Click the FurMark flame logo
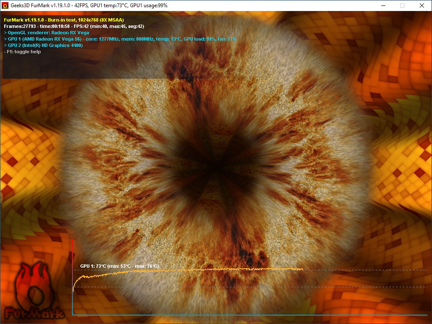This screenshot has height=324, width=432. click(x=34, y=291)
